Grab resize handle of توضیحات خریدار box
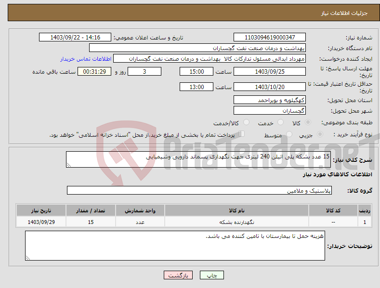380x288 pixels. point(28,258)
